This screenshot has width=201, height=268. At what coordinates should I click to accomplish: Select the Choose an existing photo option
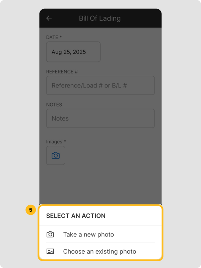99,251
